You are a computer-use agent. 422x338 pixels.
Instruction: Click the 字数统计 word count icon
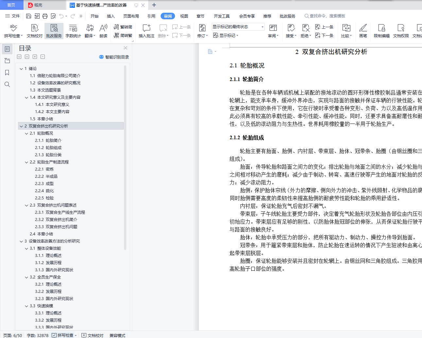tap(73, 31)
